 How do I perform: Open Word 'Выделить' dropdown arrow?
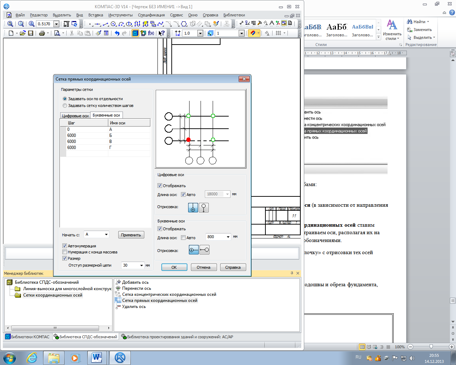click(434, 37)
